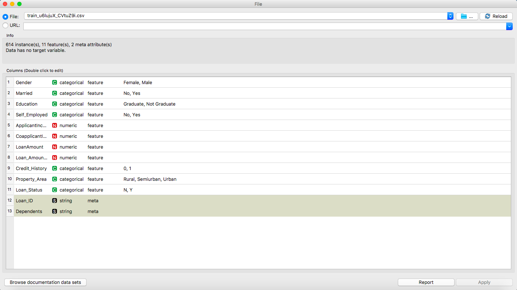
Task: Click the feature role cell for Loan_Status
Action: pos(95,190)
